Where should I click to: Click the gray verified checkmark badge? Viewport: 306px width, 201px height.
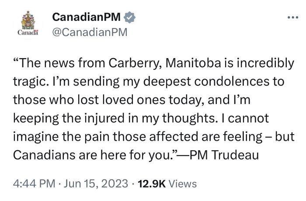[130, 17]
